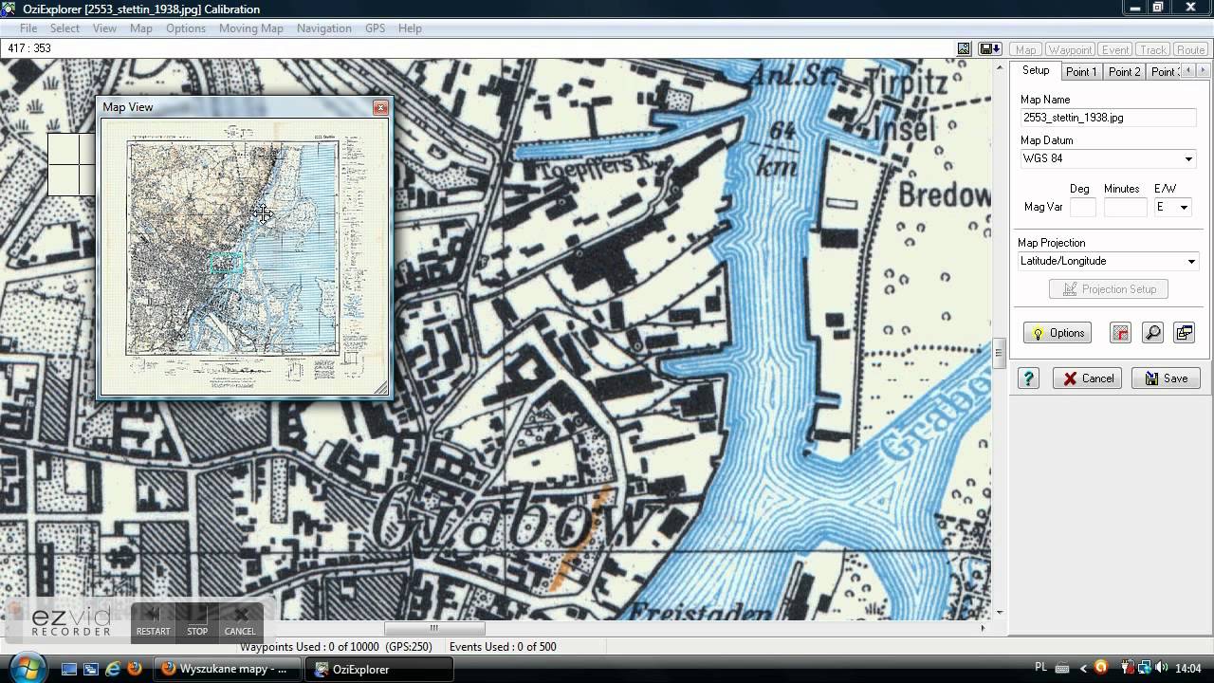Screen dimensions: 1214x683
Task: Select the Setup tab
Action: tap(1036, 71)
